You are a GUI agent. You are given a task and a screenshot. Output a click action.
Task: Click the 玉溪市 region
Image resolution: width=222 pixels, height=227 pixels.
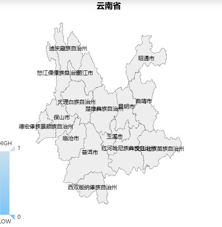tap(115, 137)
